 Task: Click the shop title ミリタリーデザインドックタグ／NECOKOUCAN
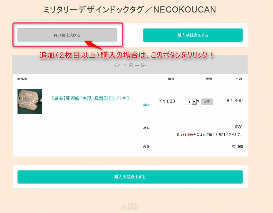[x=130, y=9]
